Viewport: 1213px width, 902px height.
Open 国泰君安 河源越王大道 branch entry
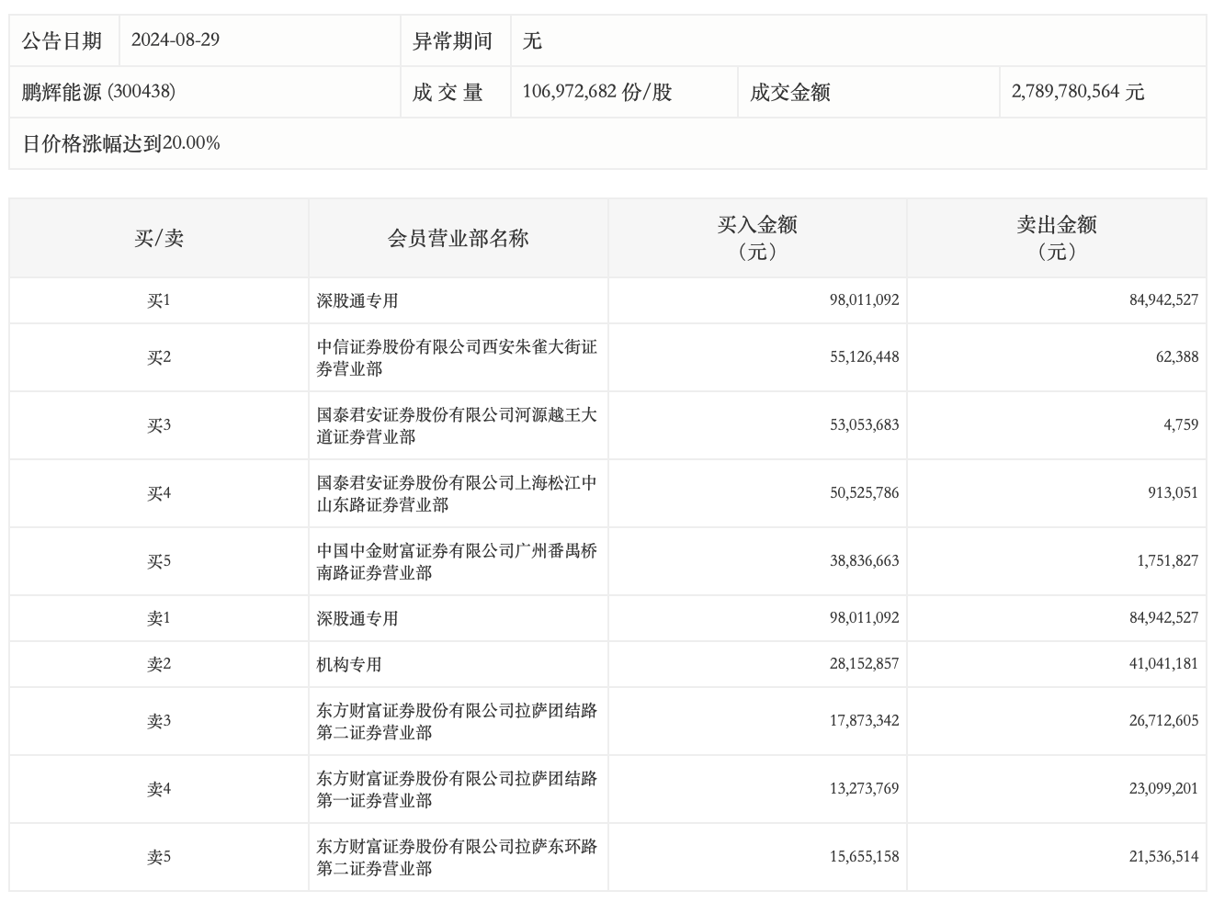tap(457, 426)
